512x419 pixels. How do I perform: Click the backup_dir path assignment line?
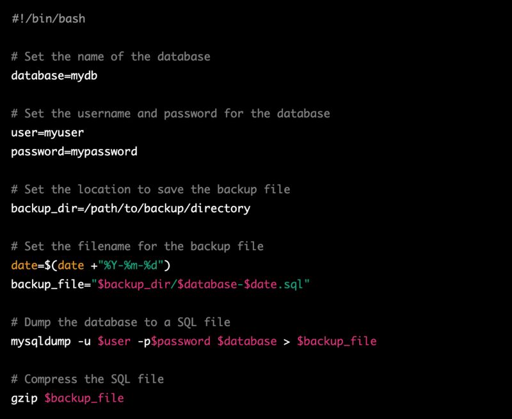click(x=131, y=208)
